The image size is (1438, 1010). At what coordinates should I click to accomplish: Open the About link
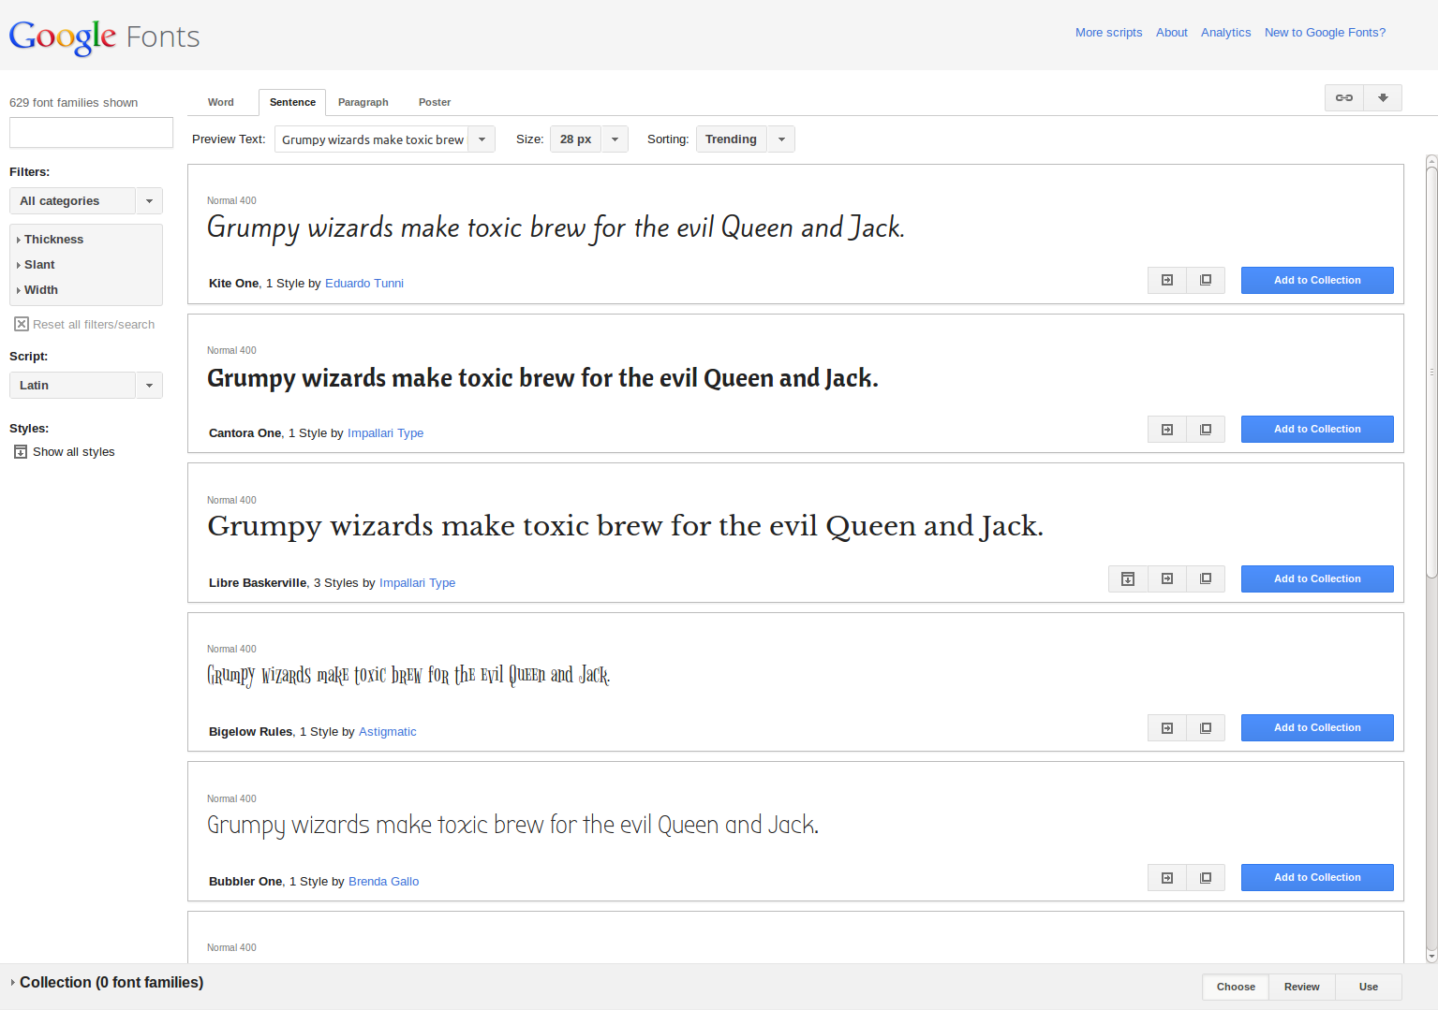1171,33
